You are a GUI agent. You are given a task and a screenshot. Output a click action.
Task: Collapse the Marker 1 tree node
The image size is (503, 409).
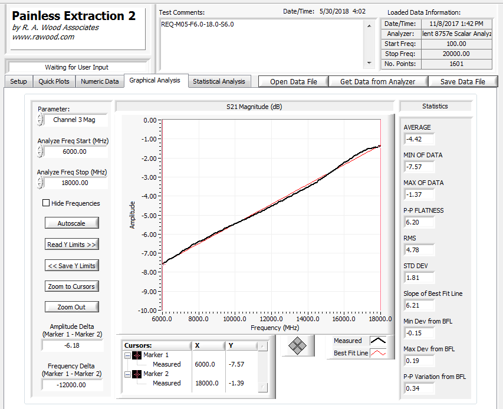128,355
